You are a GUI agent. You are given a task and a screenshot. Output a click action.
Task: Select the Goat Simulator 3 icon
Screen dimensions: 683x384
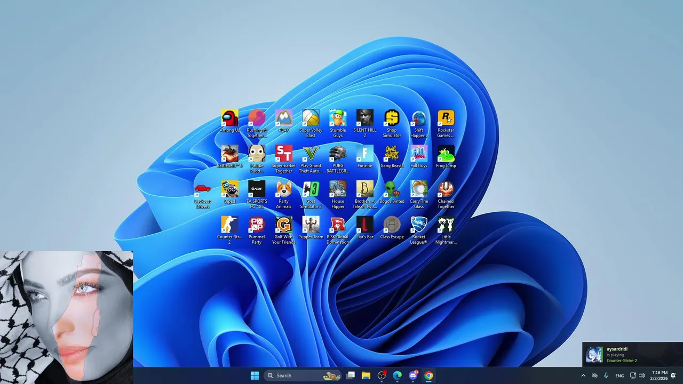pos(311,195)
